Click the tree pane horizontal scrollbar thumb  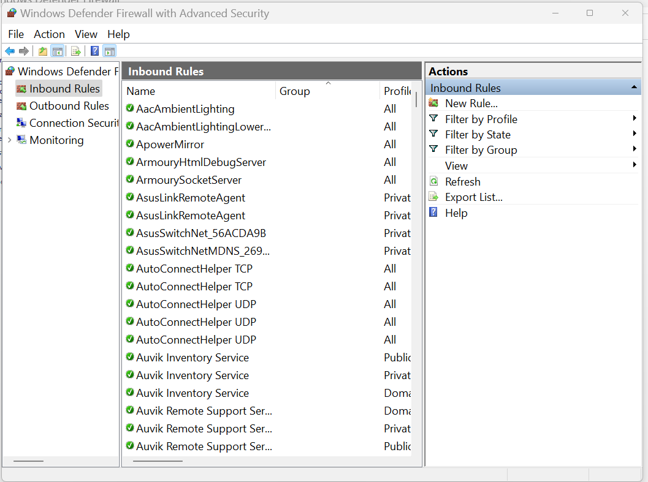[28, 461]
